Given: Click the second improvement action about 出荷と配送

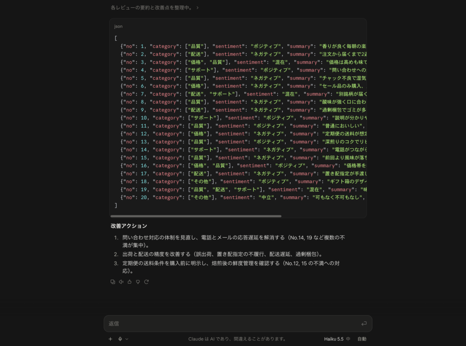Looking at the screenshot, I should (223, 254).
